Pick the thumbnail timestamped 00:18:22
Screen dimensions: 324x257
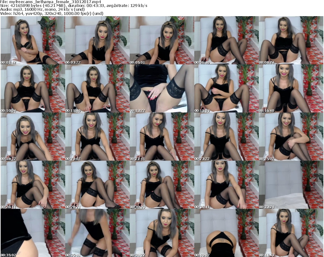pos(32,137)
